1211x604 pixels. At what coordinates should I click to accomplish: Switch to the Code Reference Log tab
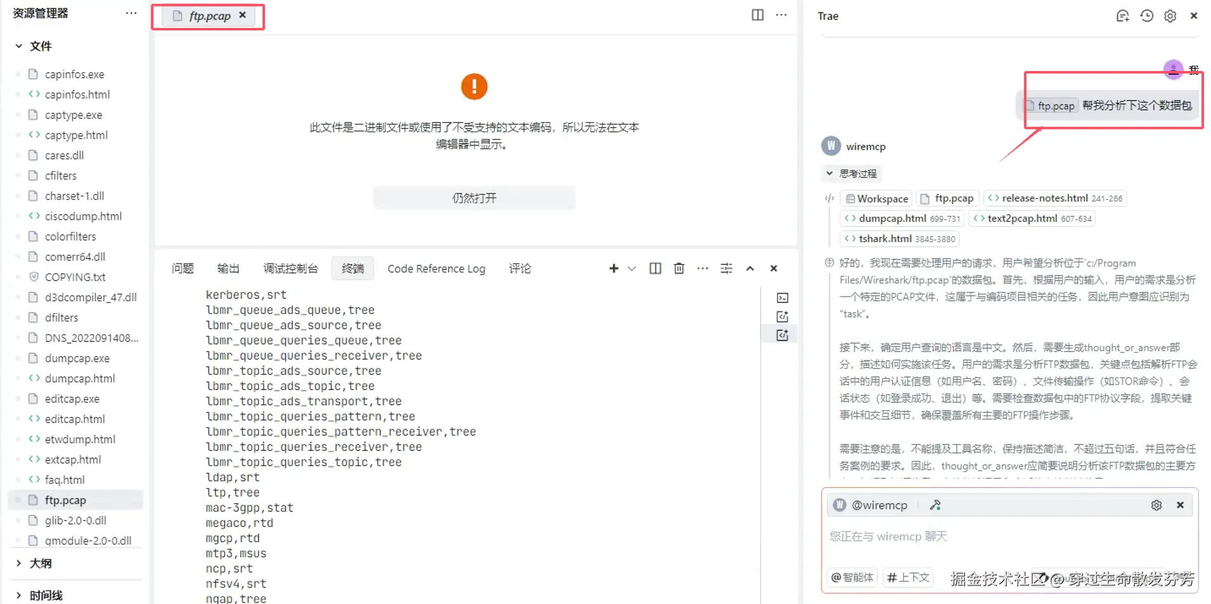tap(436, 268)
